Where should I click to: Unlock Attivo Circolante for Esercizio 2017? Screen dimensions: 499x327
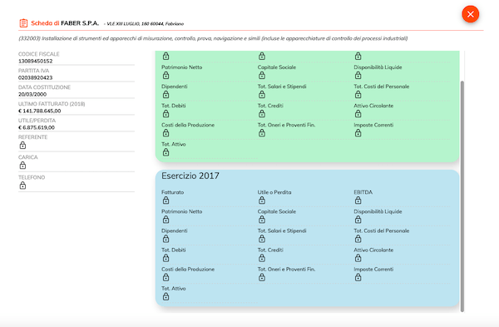tap(358, 258)
